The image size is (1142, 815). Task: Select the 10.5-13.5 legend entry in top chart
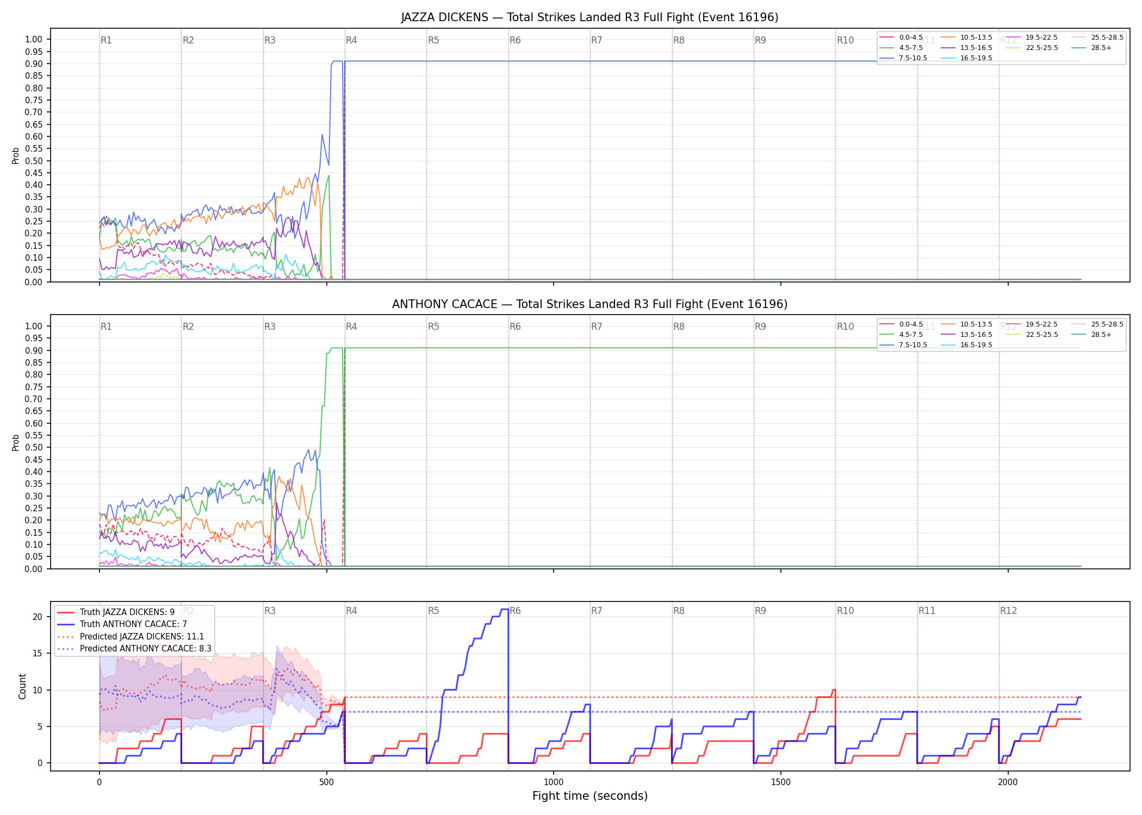click(967, 37)
